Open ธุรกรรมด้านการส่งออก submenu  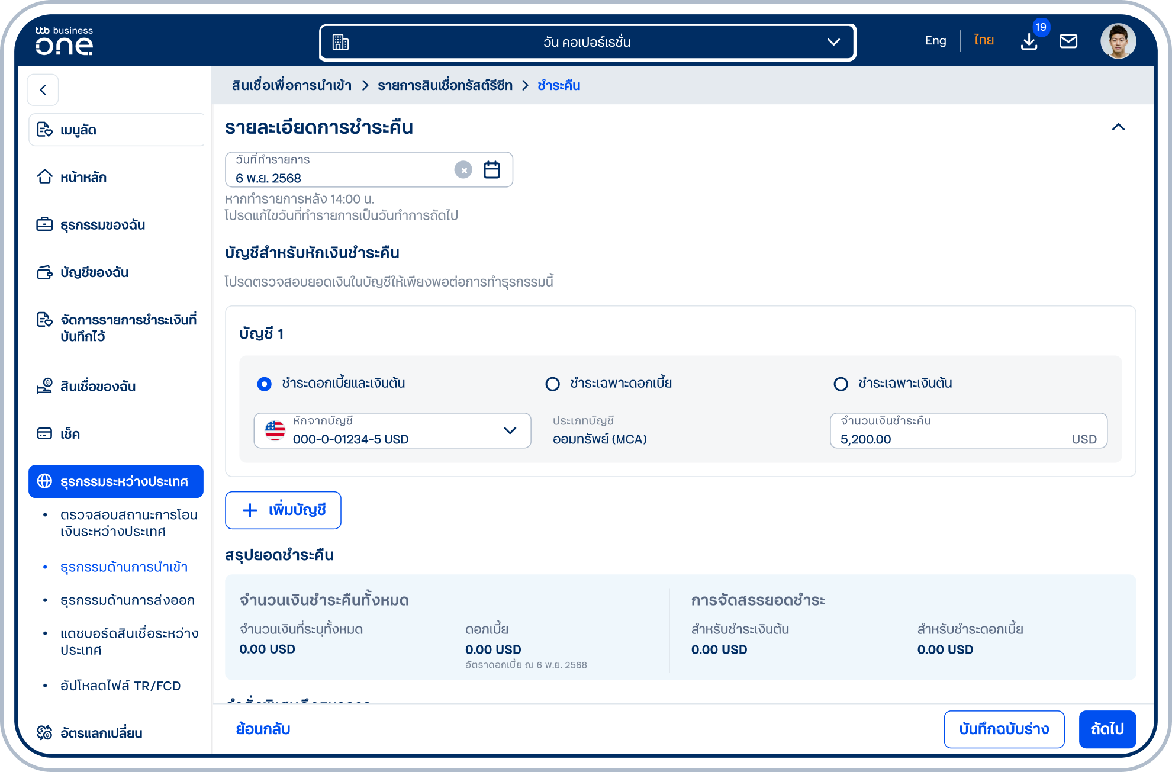pos(127,600)
